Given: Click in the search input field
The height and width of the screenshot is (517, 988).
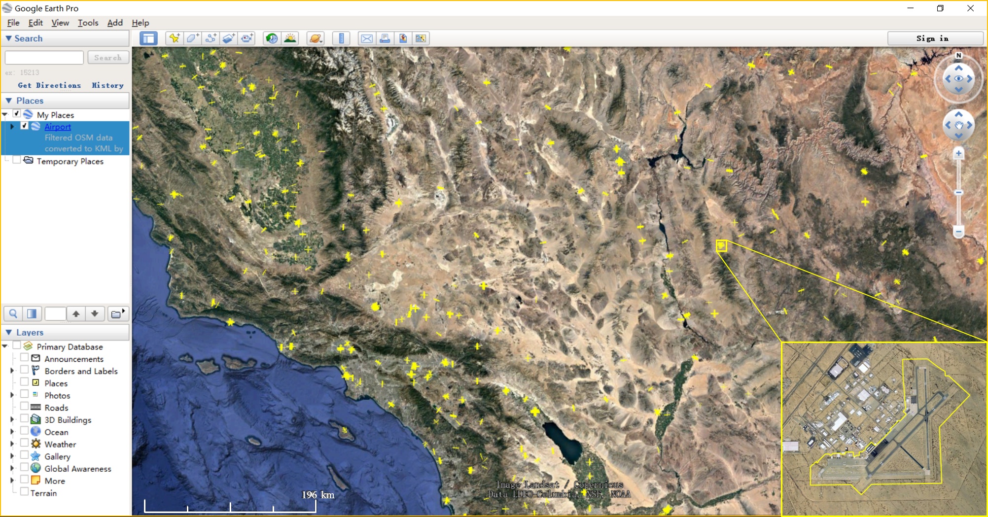Looking at the screenshot, I should click(44, 58).
